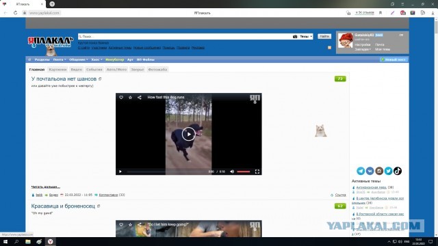
Task: Open the browser downloads icon
Action: pos(433,13)
